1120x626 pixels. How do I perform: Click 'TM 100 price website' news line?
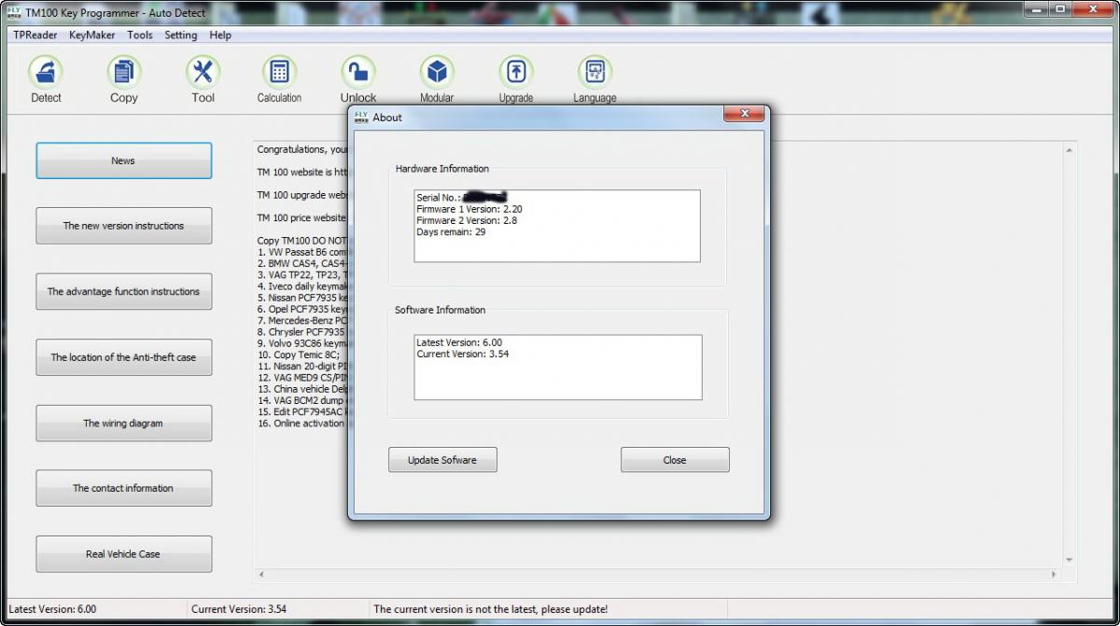tap(302, 217)
